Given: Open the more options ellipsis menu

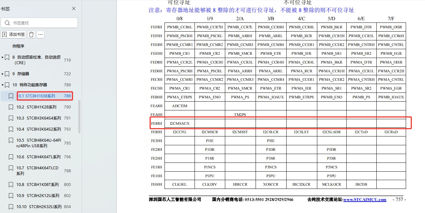Looking at the screenshot, I should (x=40, y=35).
